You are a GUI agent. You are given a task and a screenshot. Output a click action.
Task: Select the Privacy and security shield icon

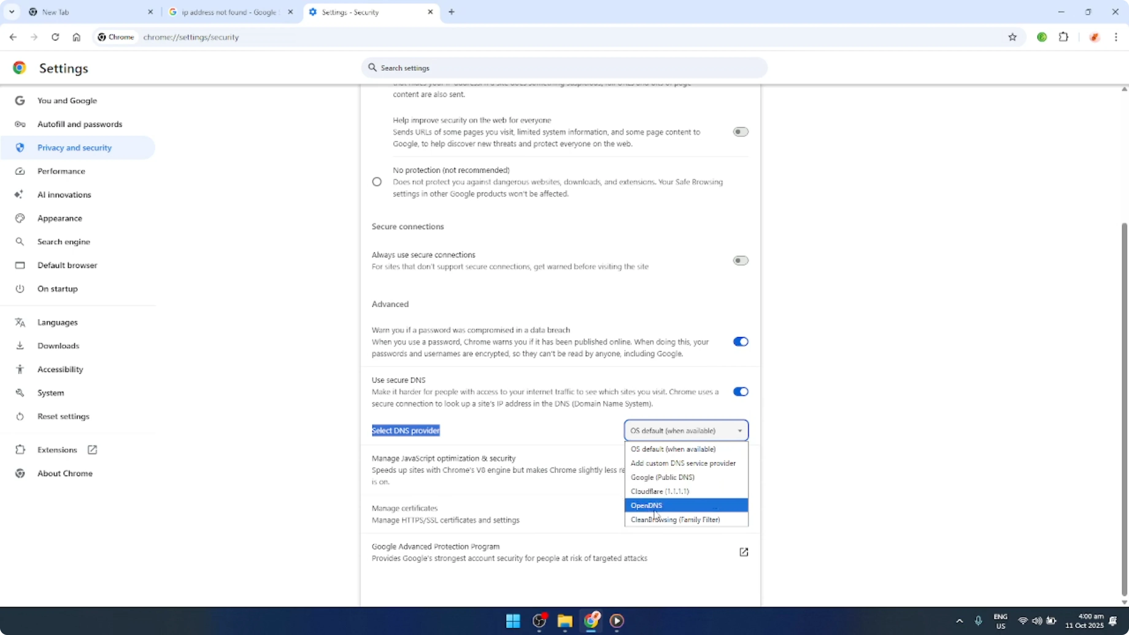coord(20,148)
